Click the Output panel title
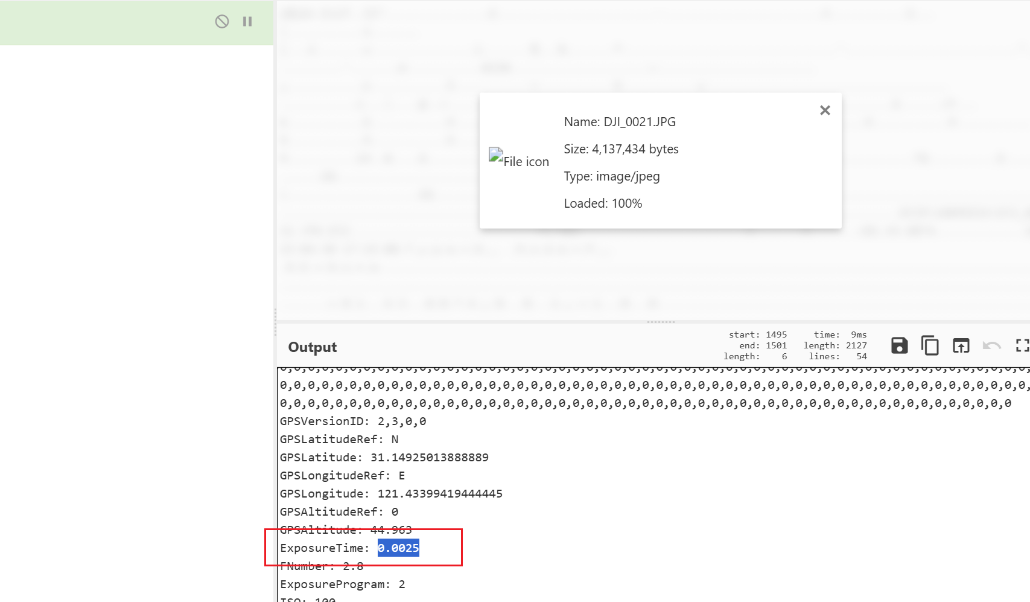The width and height of the screenshot is (1030, 602). click(313, 347)
